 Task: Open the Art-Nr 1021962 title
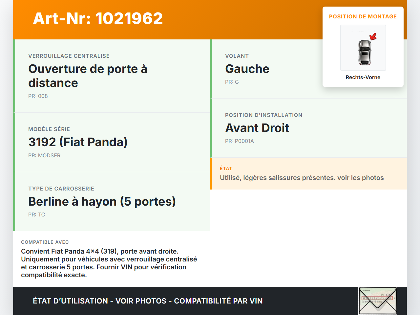(x=98, y=18)
